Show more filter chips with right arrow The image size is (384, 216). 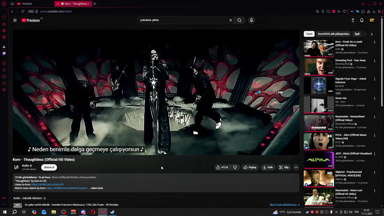coord(372,34)
